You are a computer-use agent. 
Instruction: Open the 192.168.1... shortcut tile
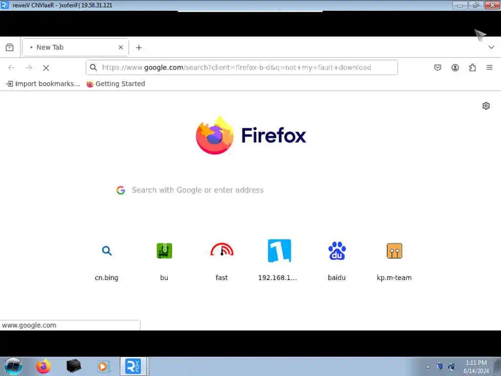tap(279, 259)
